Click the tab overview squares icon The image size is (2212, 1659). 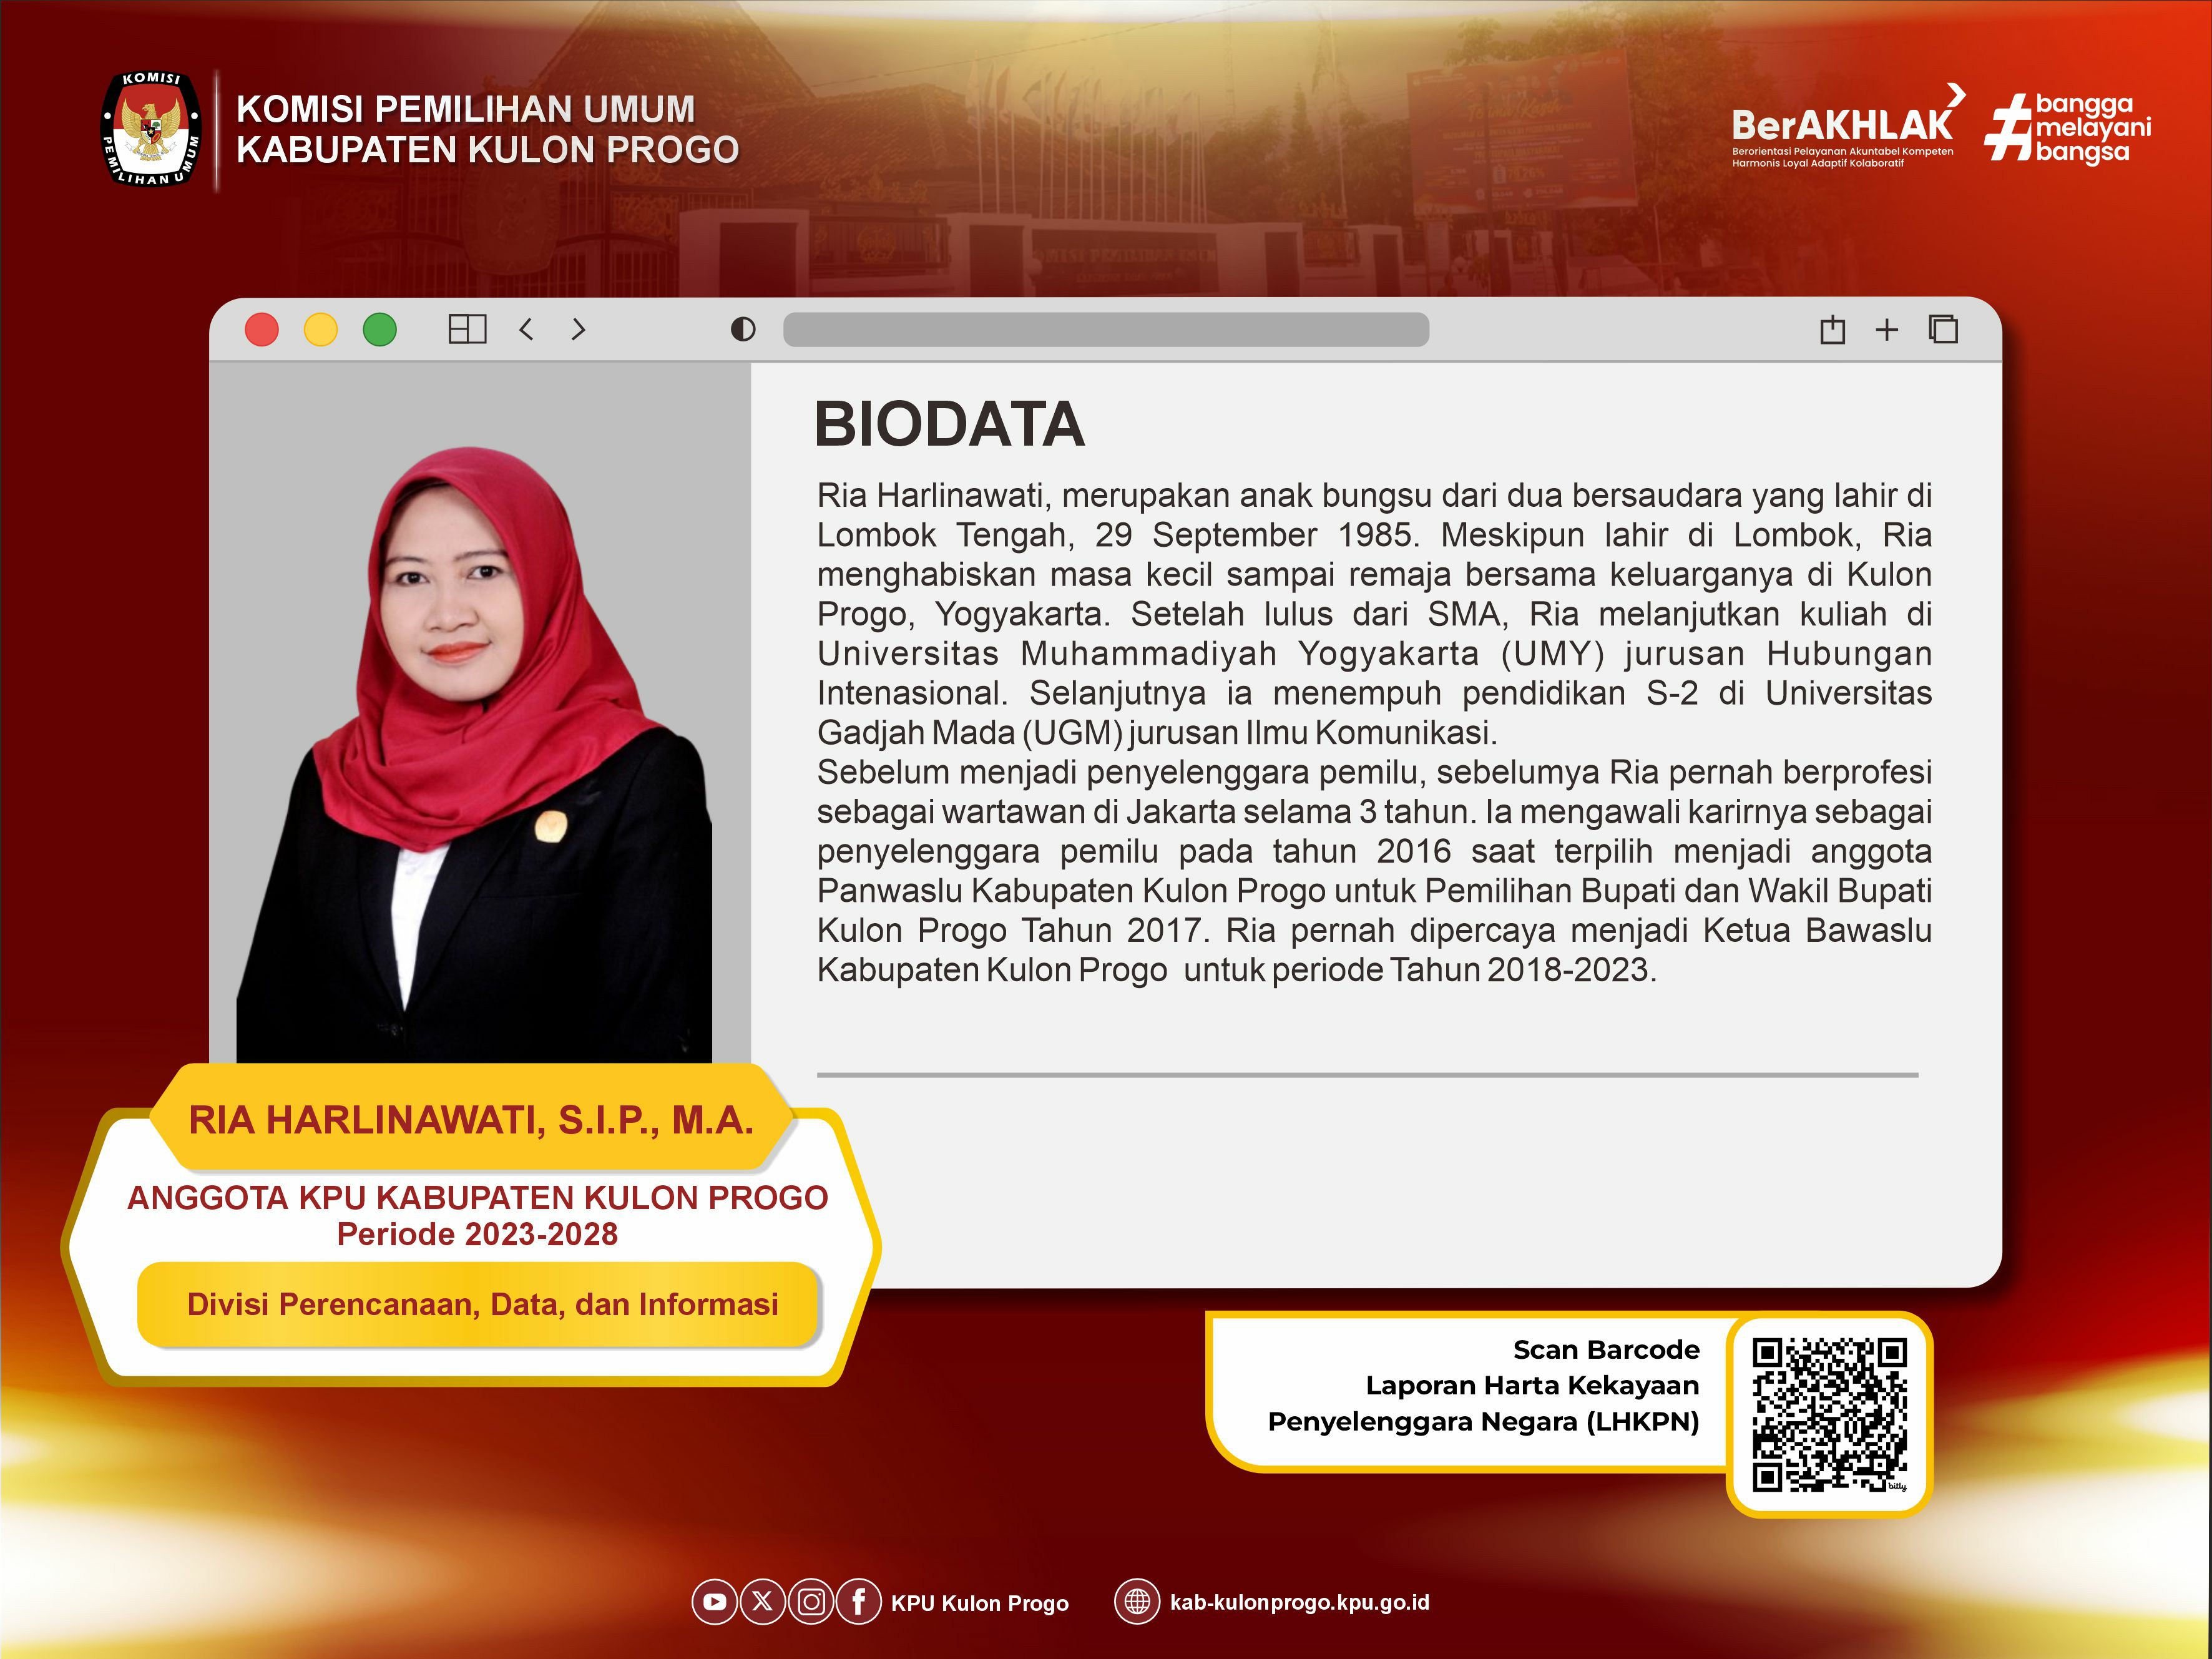coord(1943,329)
